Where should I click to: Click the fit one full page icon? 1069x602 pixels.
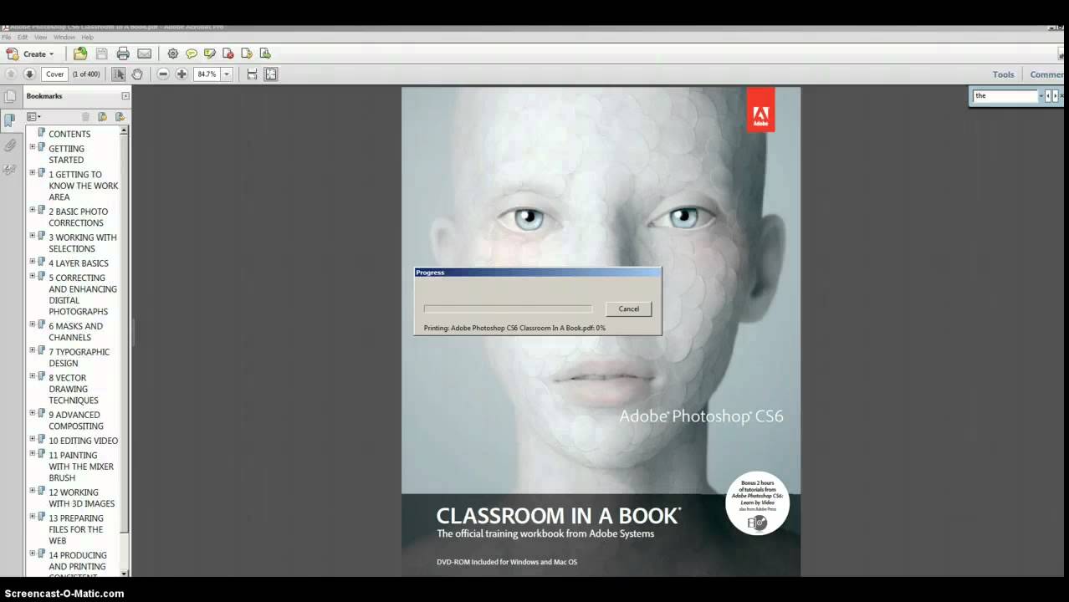click(271, 74)
